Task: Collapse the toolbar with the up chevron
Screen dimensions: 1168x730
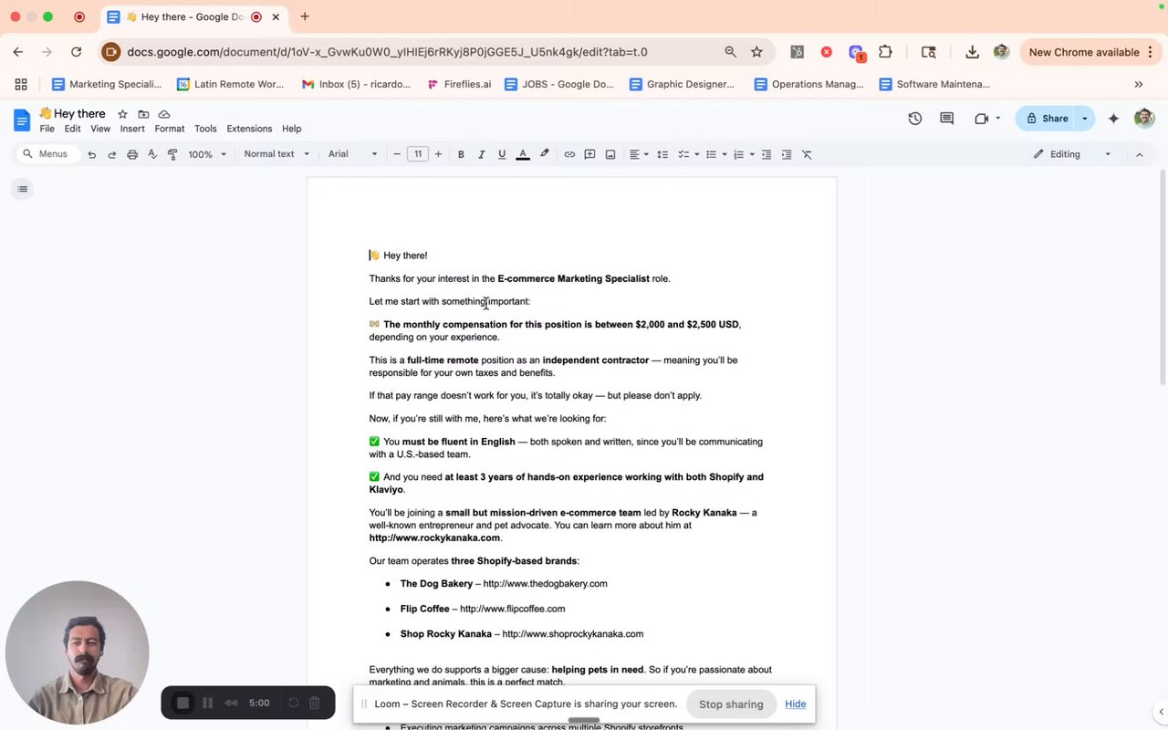Action: [x=1139, y=154]
